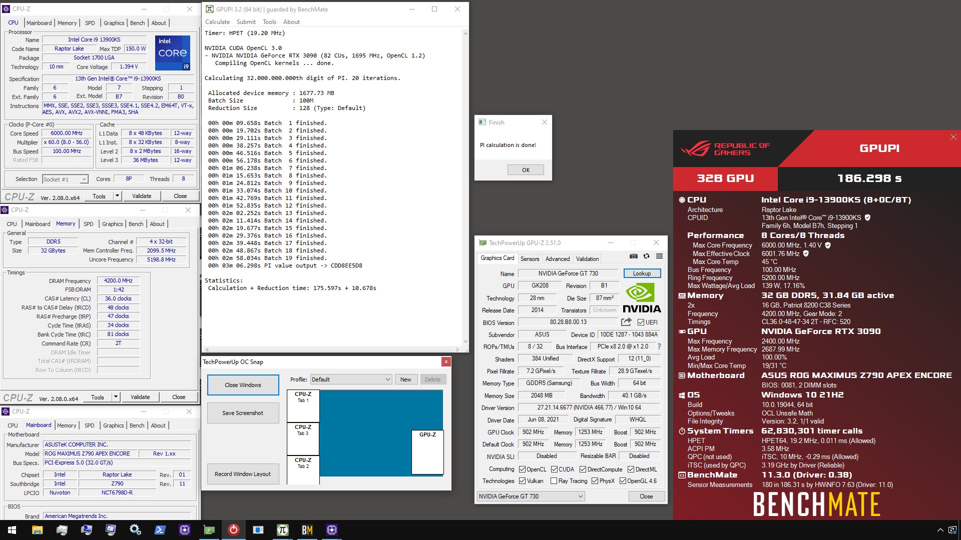Click the BenchMate BM taskbar icon
The width and height of the screenshot is (961, 540).
[x=307, y=530]
